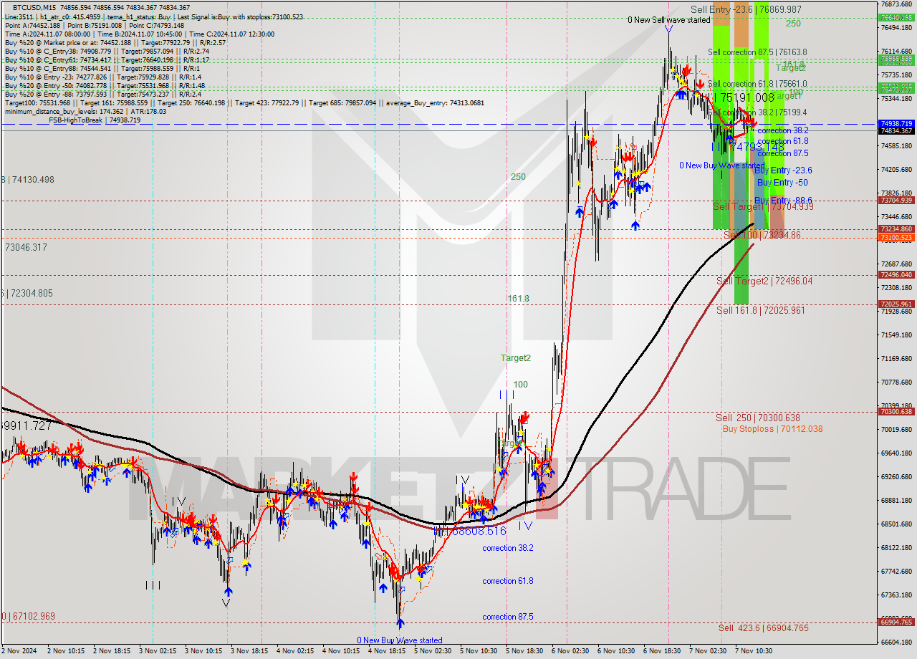Click the 'Sell 250 | 70300.638' label
This screenshot has height=659, width=917.
tap(758, 418)
